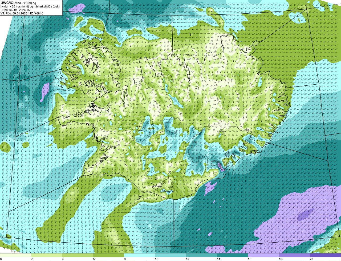Click the 6–8 m/s olive green swatch
Viewport: 341px width, 261px height.
(x=108, y=255)
